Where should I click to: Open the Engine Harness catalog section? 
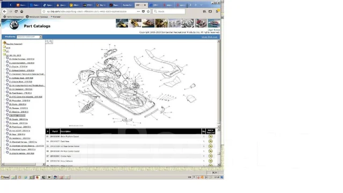(21, 153)
